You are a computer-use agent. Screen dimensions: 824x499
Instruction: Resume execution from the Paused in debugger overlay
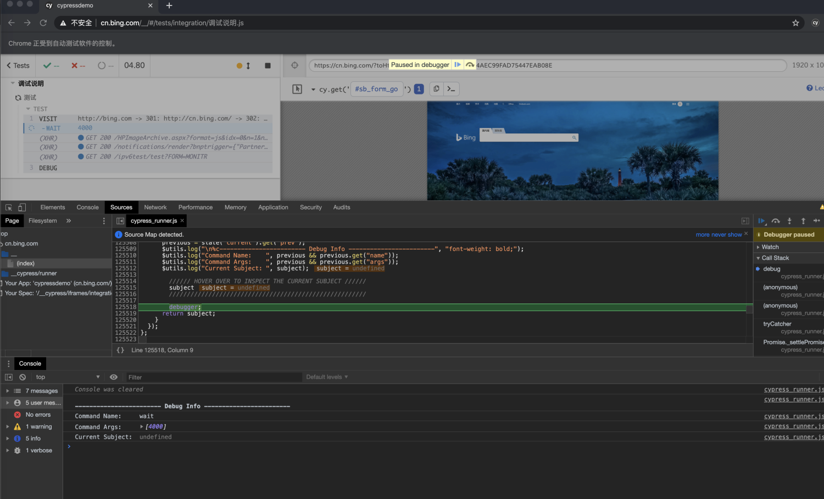[x=457, y=65]
